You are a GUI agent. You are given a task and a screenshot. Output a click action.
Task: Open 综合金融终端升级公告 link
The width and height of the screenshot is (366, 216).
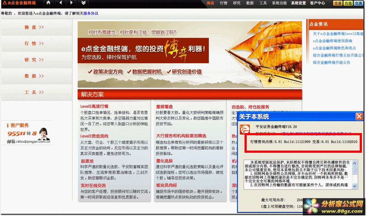click(x=332, y=63)
